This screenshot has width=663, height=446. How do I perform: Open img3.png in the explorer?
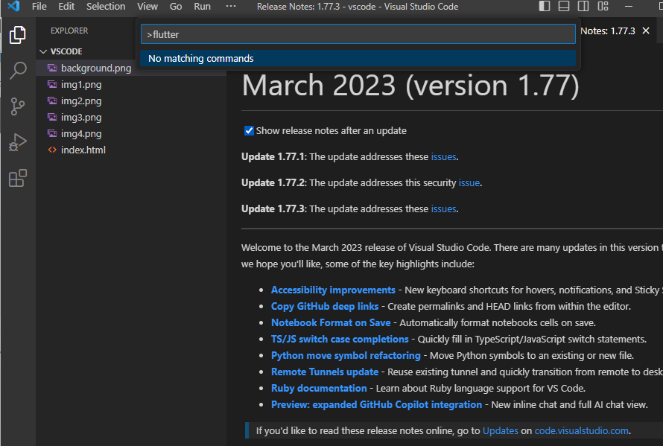tap(81, 117)
